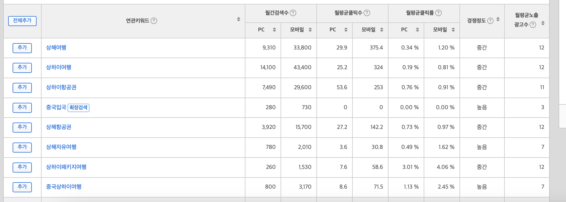This screenshot has height=202, width=566.
Task: Open the 경쟁정도 help question icon
Action: 490,21
